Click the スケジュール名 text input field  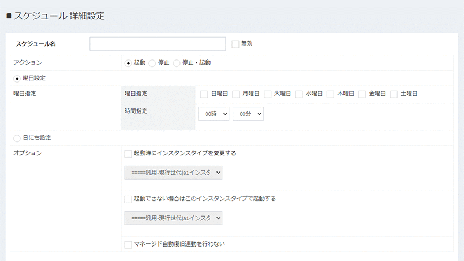click(158, 44)
